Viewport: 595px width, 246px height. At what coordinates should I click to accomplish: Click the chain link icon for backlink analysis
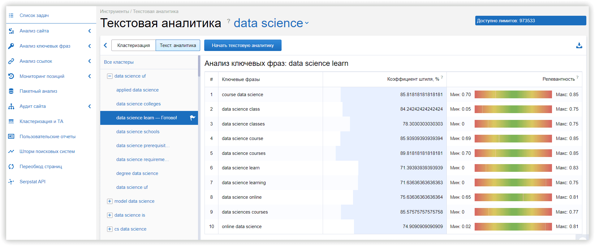pyautogui.click(x=11, y=61)
